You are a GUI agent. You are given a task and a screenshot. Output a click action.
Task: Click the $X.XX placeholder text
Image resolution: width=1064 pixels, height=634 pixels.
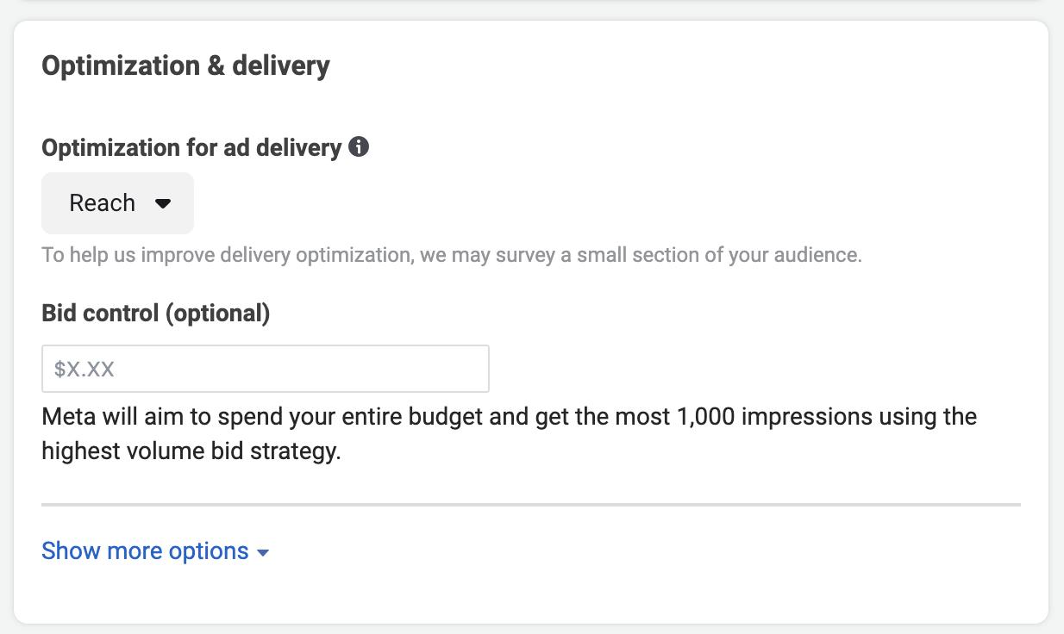tap(84, 370)
